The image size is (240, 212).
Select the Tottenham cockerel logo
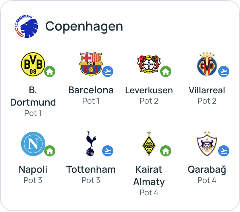[x=91, y=143]
